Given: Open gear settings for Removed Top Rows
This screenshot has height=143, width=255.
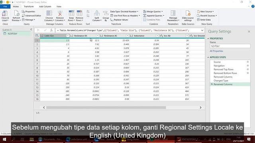Looking at the screenshot, I should [x=248, y=70].
